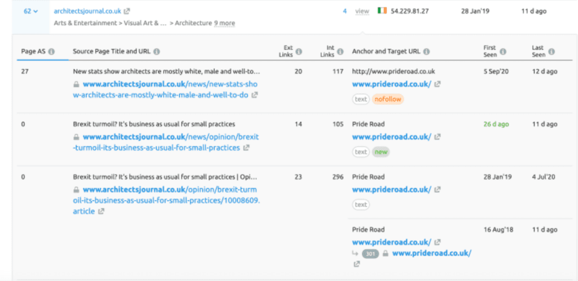Viewport: 578px width, 281px height.
Task: Click '16 Aug'18' first seen date
Action: click(x=498, y=230)
